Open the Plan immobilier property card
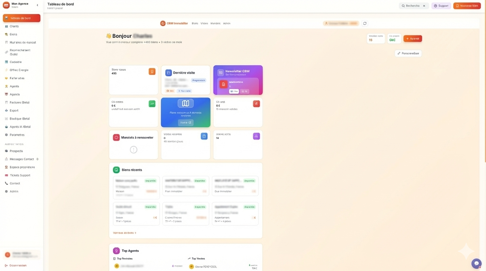The image size is (486, 271). pyautogui.click(x=186, y=186)
